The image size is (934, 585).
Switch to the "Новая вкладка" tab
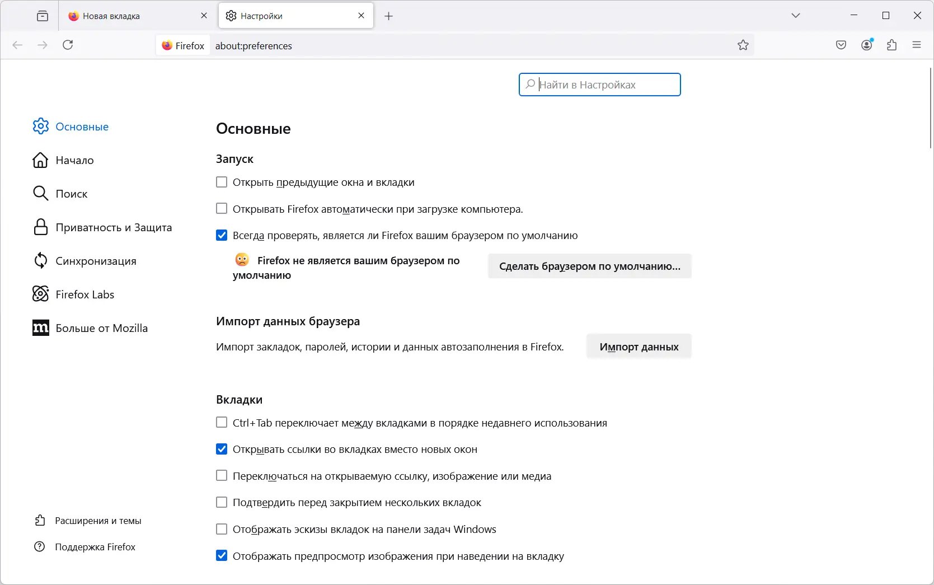pyautogui.click(x=132, y=16)
